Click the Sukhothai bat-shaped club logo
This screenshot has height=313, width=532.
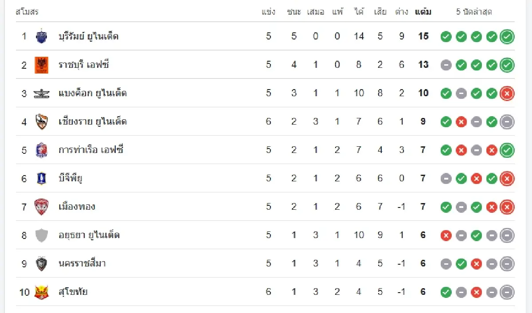(x=41, y=292)
